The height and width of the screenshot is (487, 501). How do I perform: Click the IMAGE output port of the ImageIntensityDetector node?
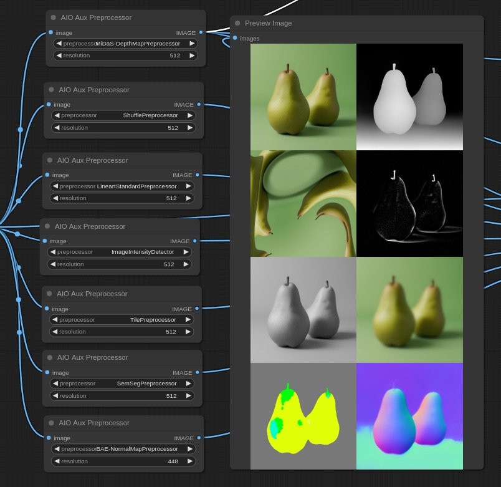tap(195, 241)
